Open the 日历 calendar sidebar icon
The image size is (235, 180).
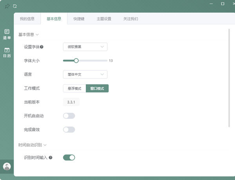click(7, 52)
